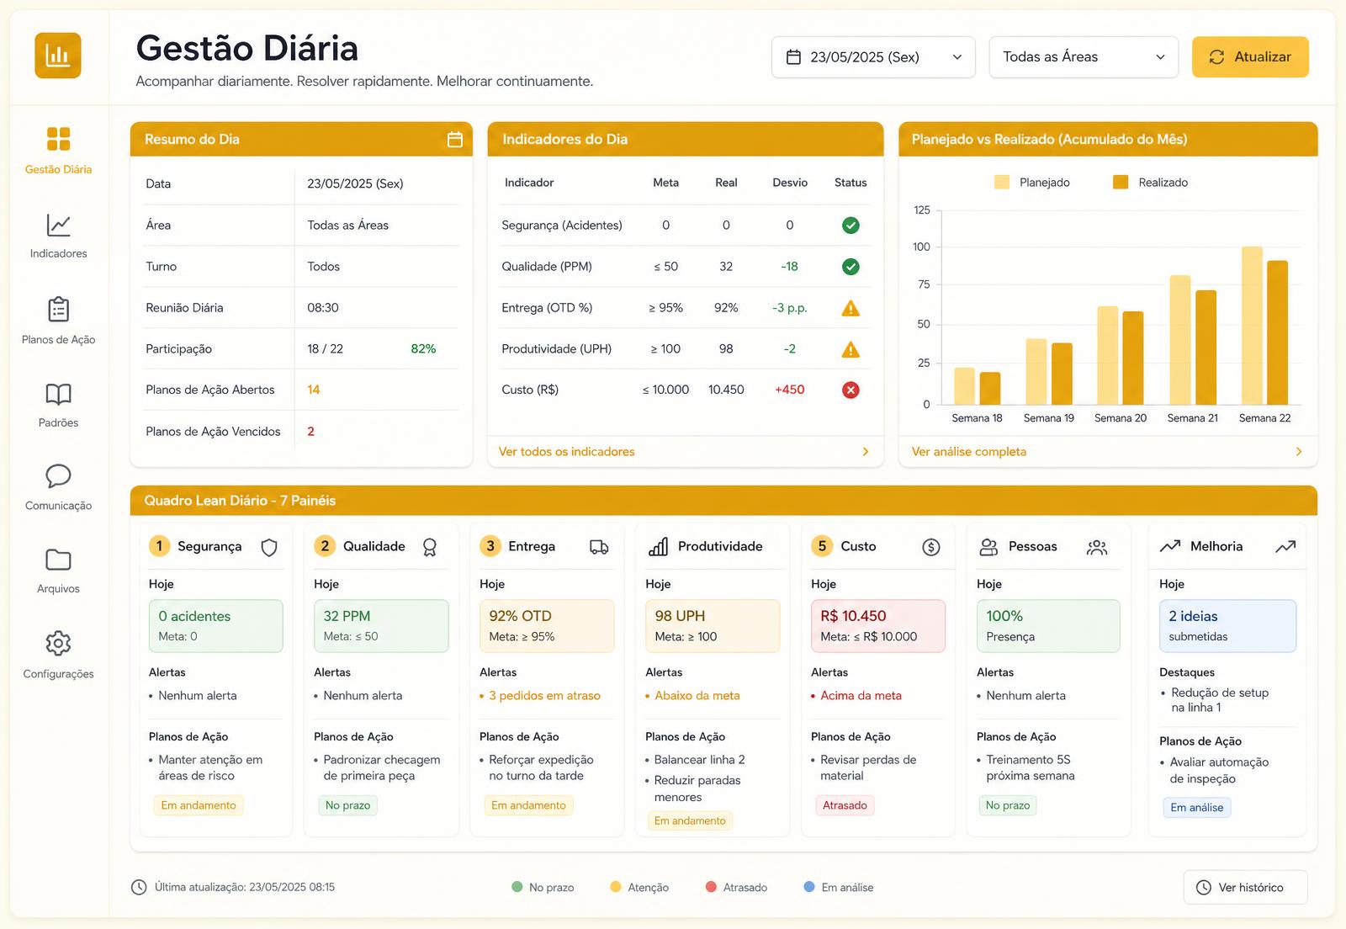Image resolution: width=1346 pixels, height=929 pixels.
Task: Open the date selector 23/05/2025 dropdown
Action: click(x=873, y=57)
